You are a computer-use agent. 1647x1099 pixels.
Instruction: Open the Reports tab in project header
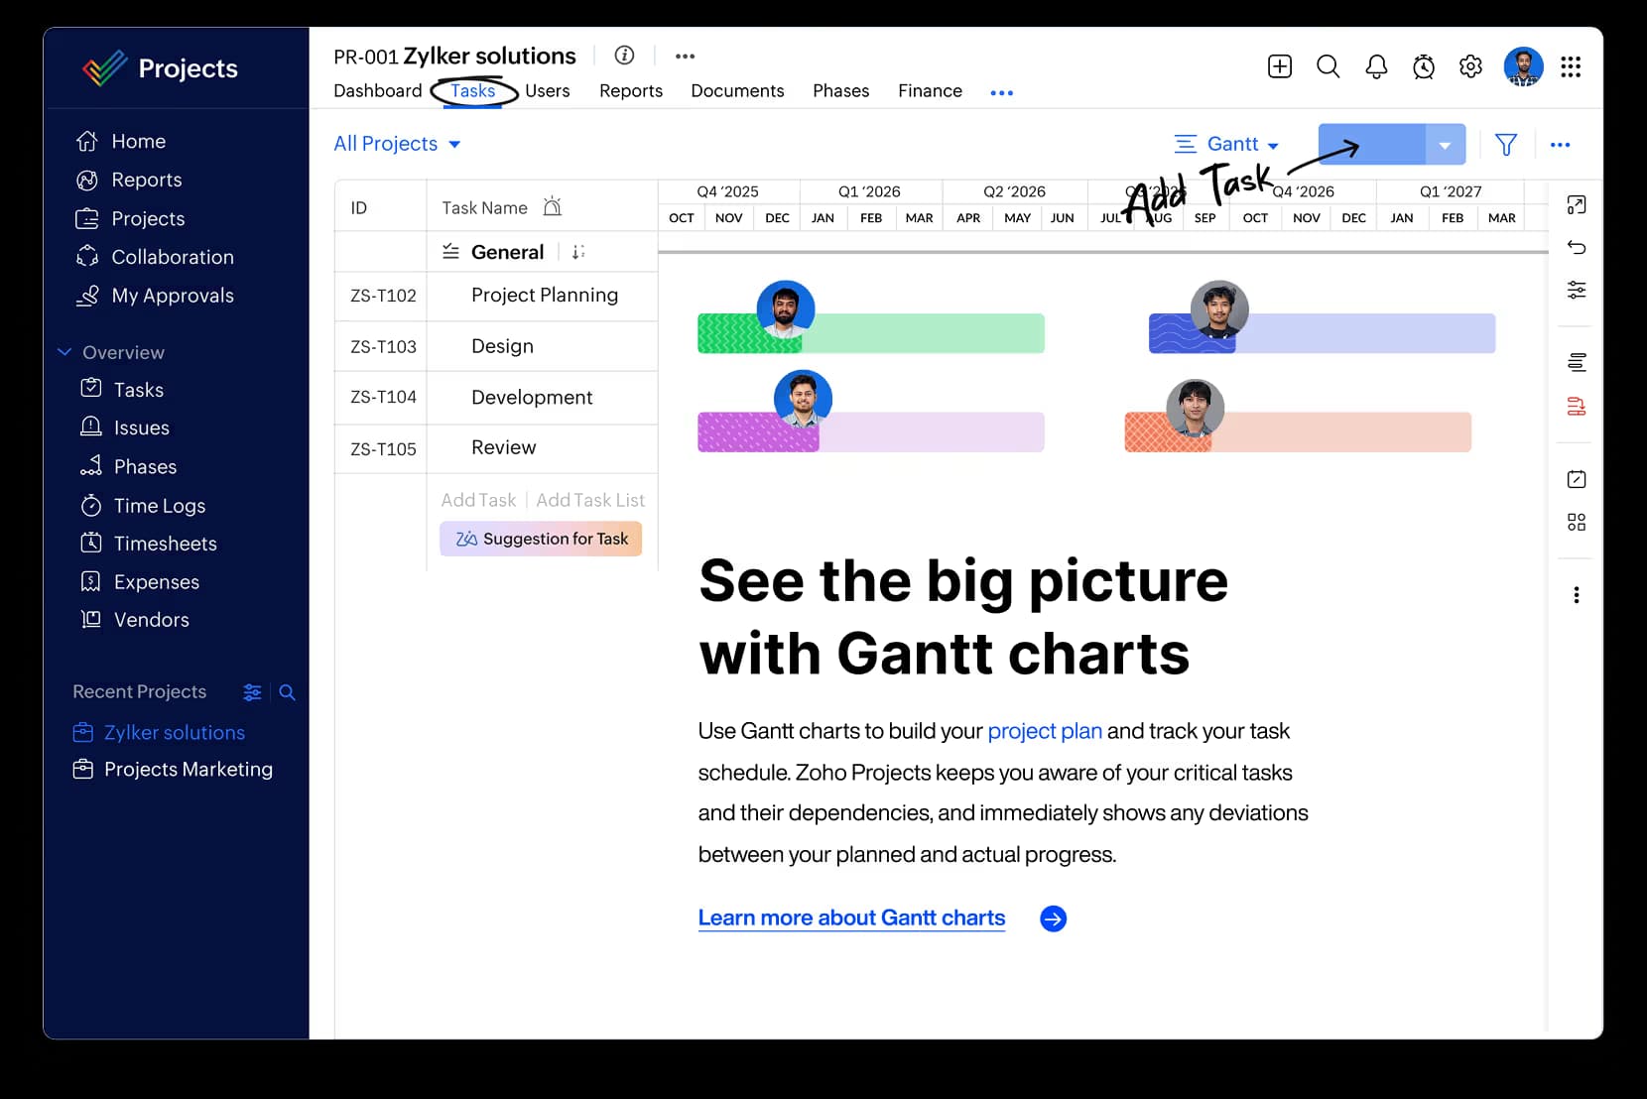tap(631, 90)
